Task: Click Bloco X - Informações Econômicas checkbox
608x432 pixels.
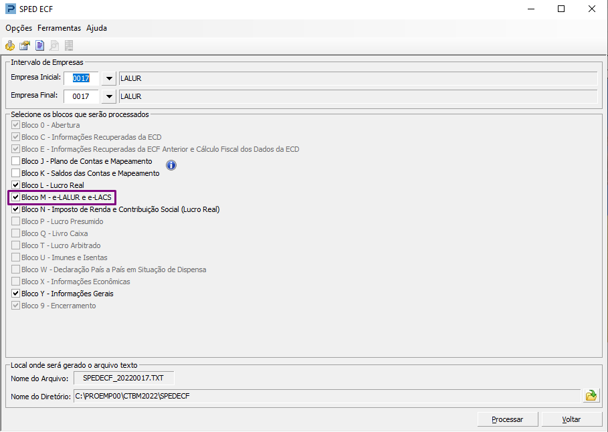Action: coord(15,281)
